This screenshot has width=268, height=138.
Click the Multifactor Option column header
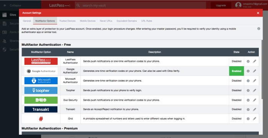(x=41, y=52)
